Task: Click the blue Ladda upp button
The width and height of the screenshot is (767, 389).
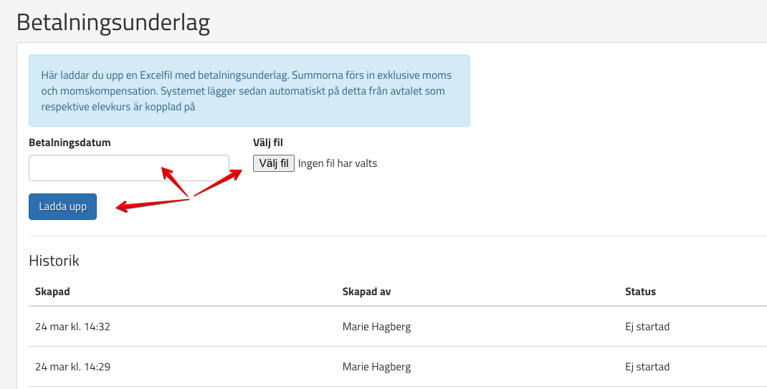Action: [x=62, y=206]
